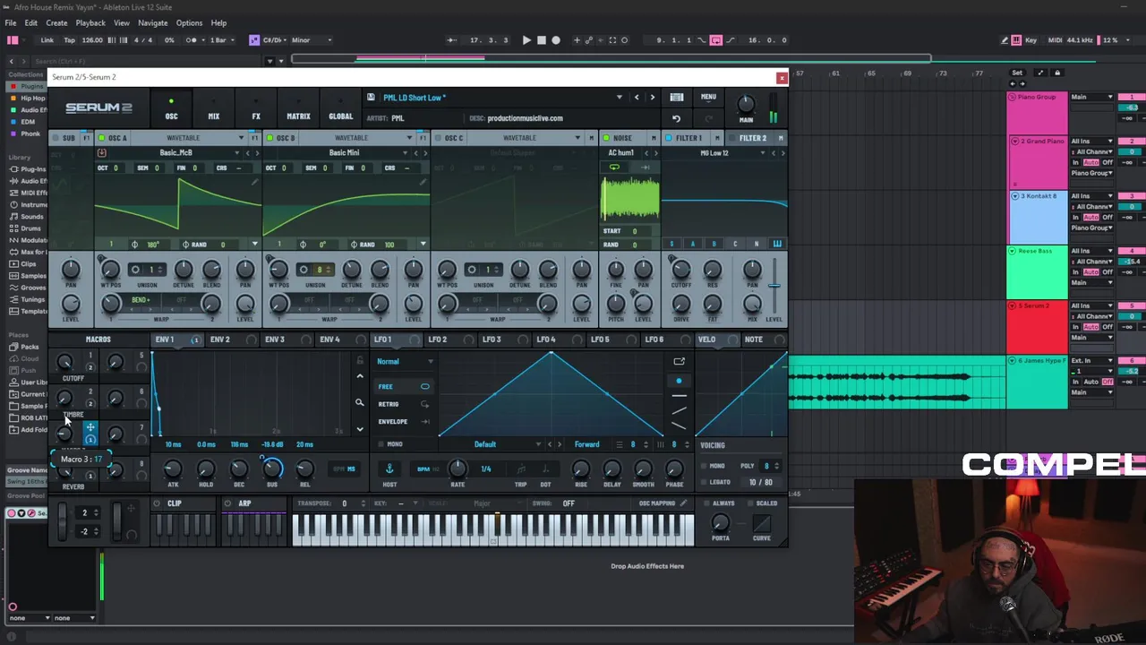Toggle the CLIP power button
1146x645 pixels.
[156, 503]
